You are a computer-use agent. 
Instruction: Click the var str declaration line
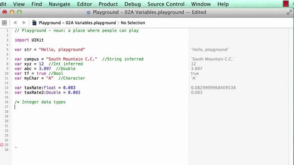tap(50, 49)
